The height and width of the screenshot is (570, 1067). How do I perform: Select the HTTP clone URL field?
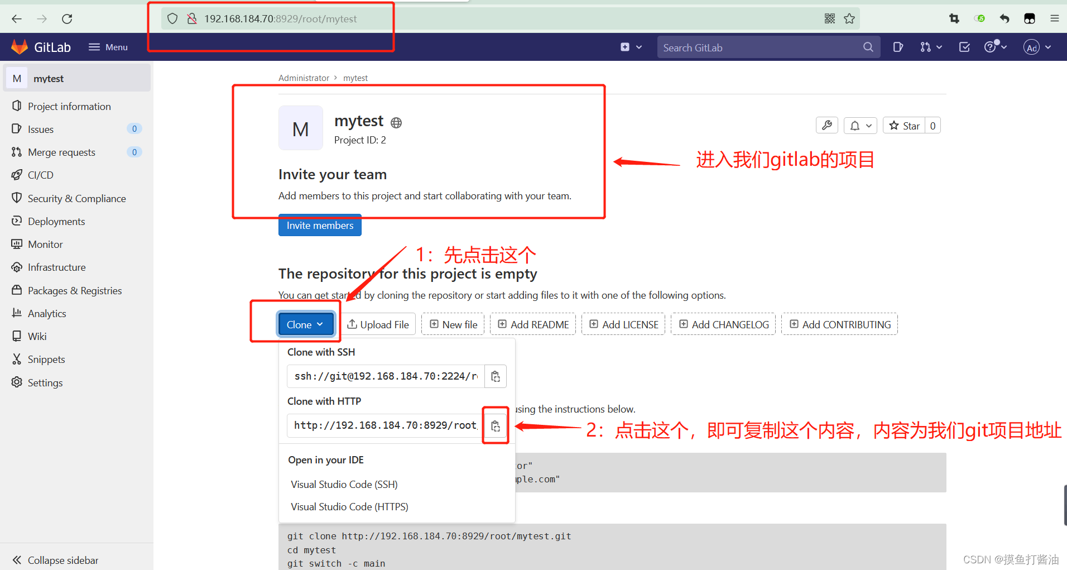386,425
